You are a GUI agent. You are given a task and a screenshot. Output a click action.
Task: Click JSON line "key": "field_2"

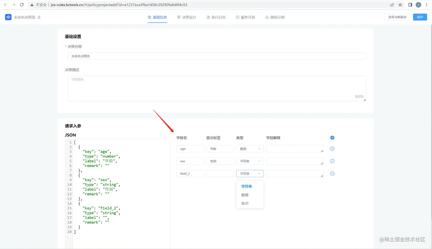coord(101,208)
